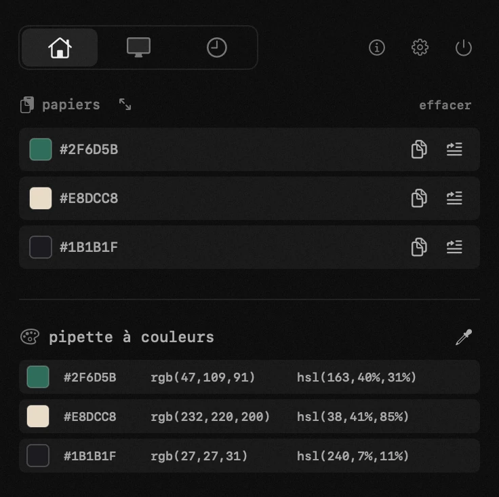Expand the papiers section with the arrows icon
Screen dimensions: 499x497
[125, 105]
